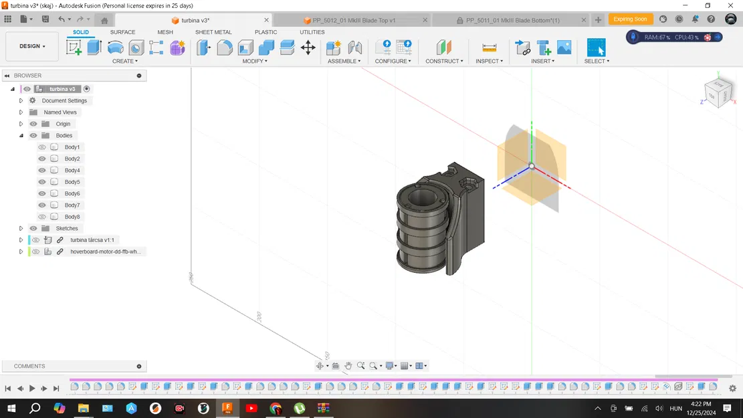Open the SHEET METAL tab
Image resolution: width=743 pixels, height=418 pixels.
click(x=213, y=32)
